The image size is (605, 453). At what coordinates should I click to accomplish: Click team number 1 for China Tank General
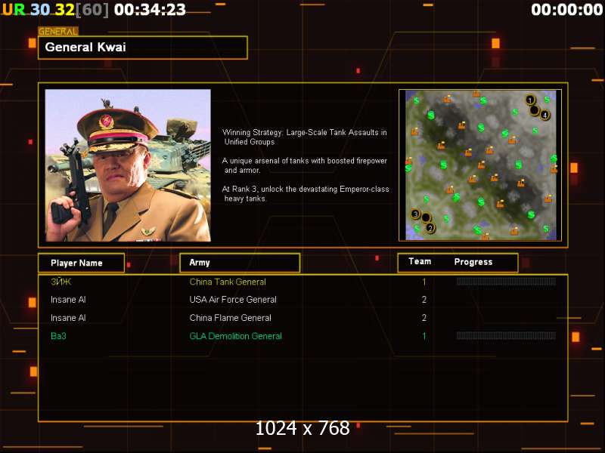[424, 282]
